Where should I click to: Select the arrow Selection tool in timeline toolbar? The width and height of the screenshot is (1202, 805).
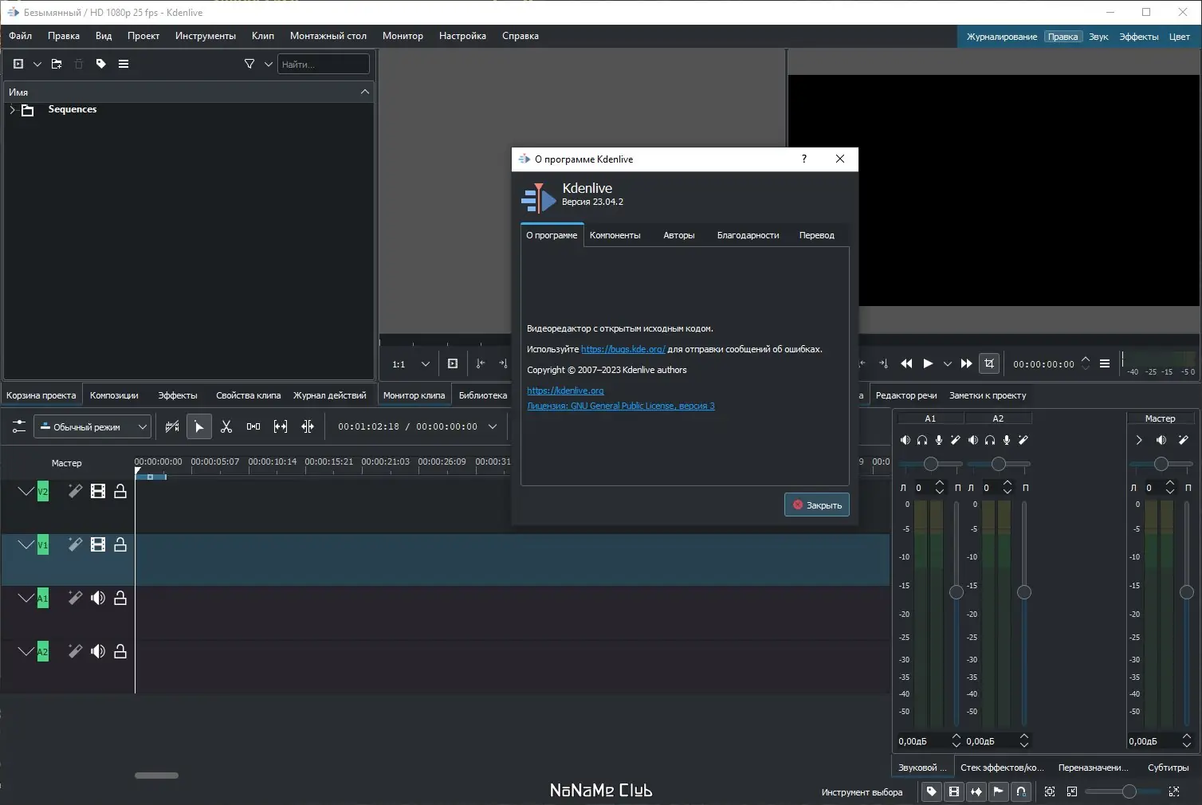199,426
